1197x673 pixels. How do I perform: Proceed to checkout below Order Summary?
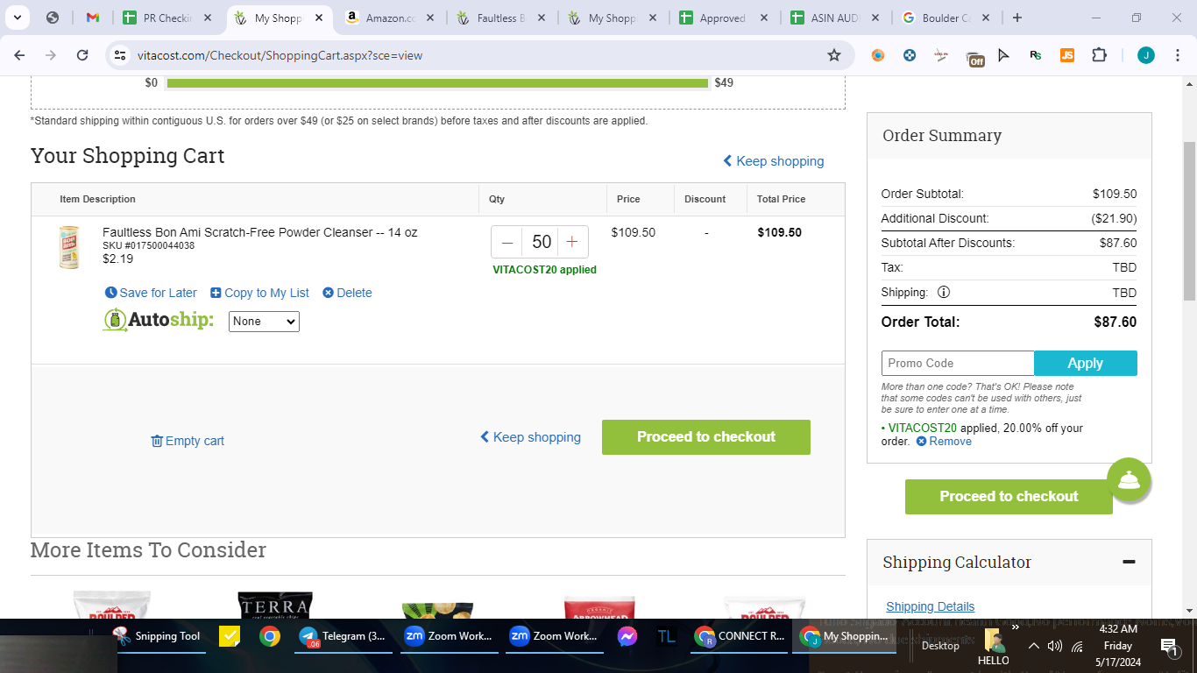coord(1009,497)
